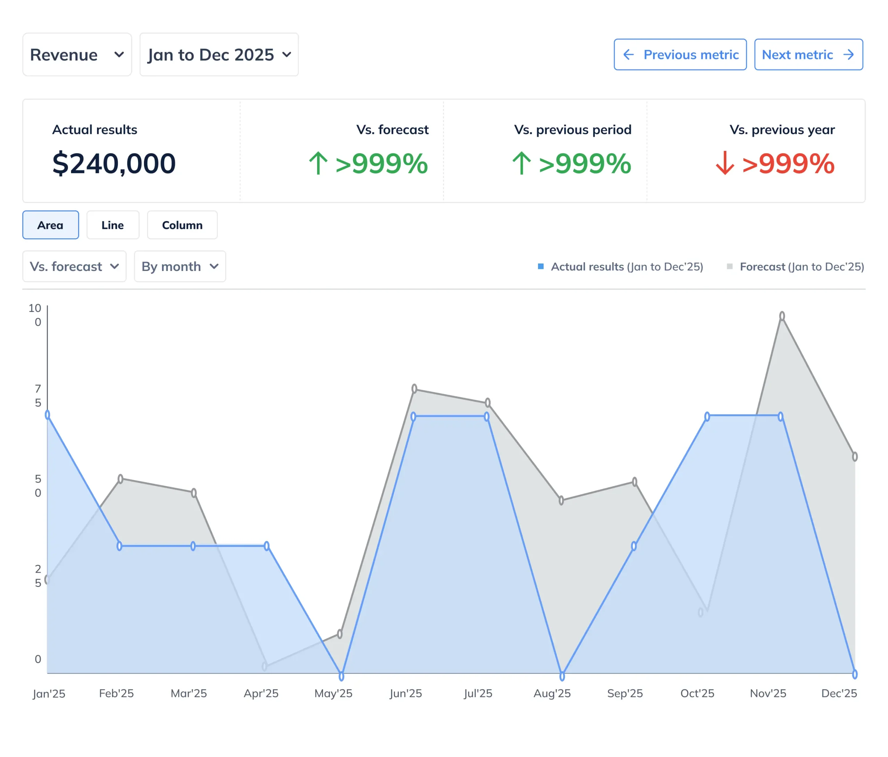The width and height of the screenshot is (888, 757).
Task: Select the Sep'25 actual results data point
Action: (634, 546)
